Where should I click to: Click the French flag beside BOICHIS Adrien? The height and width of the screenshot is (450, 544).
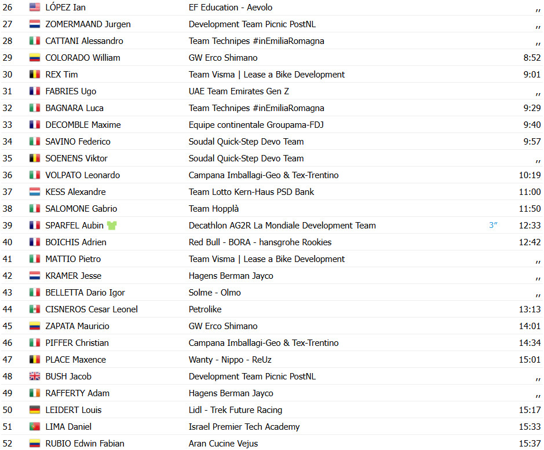tap(35, 242)
